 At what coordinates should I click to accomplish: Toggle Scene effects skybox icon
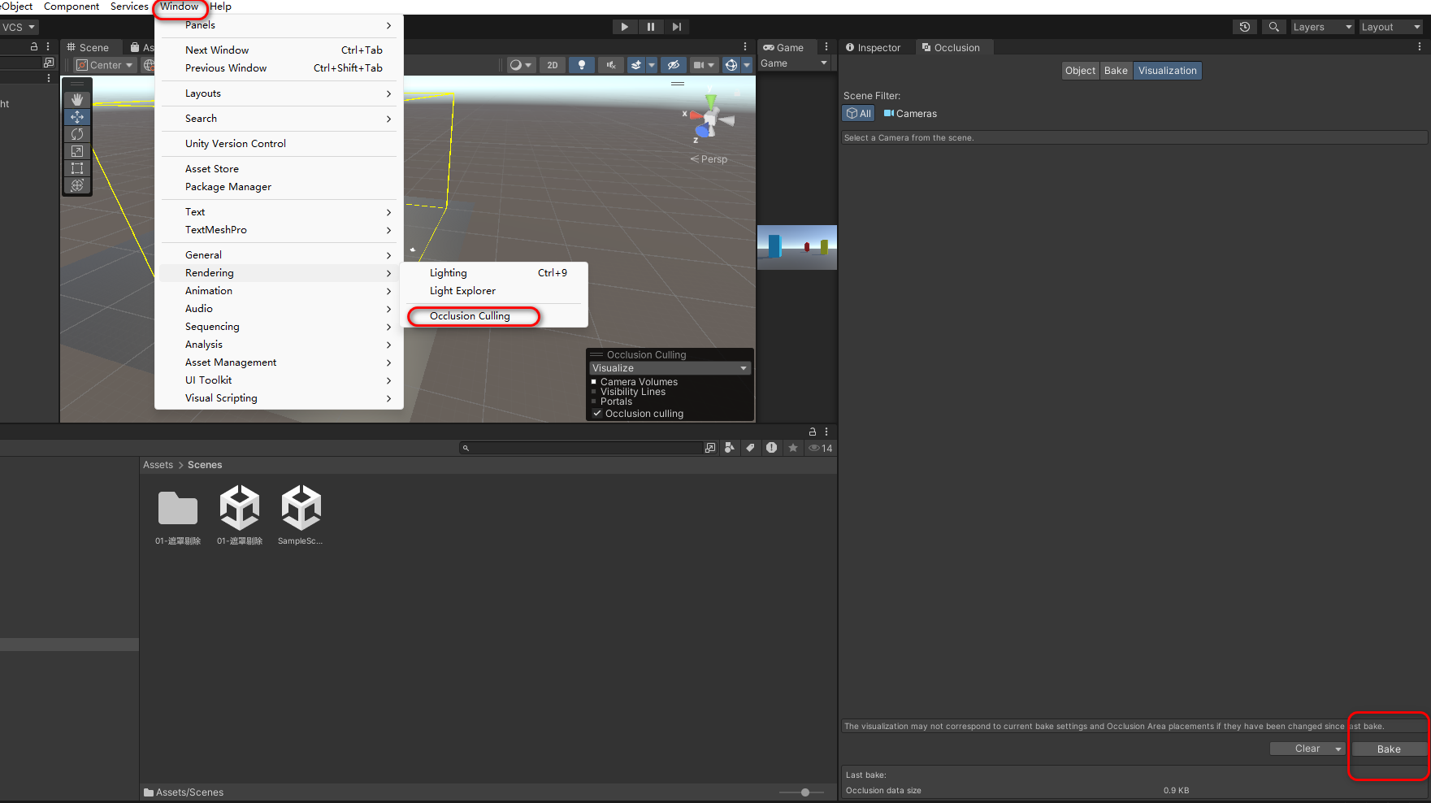point(636,65)
